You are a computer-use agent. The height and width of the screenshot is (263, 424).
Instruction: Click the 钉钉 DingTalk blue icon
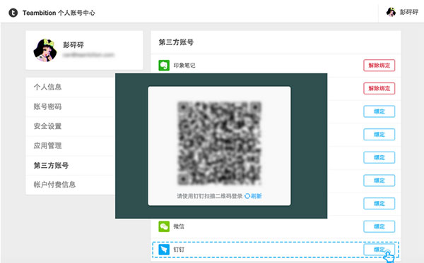(x=164, y=250)
